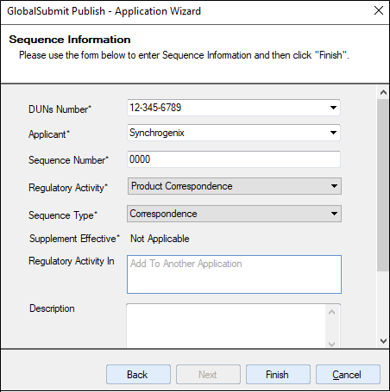The width and height of the screenshot is (390, 392).
Task: Click the Finish button
Action: [278, 375]
